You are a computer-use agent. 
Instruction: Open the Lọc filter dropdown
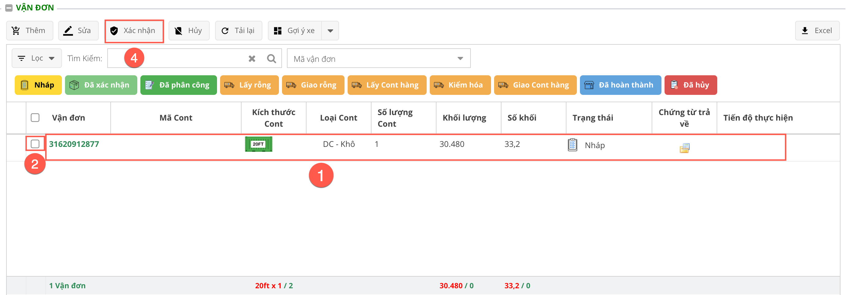point(36,58)
